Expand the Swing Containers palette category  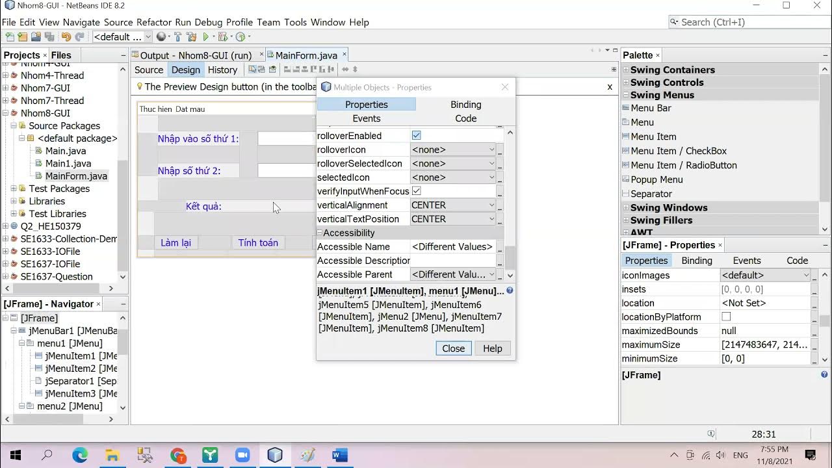[626, 70]
